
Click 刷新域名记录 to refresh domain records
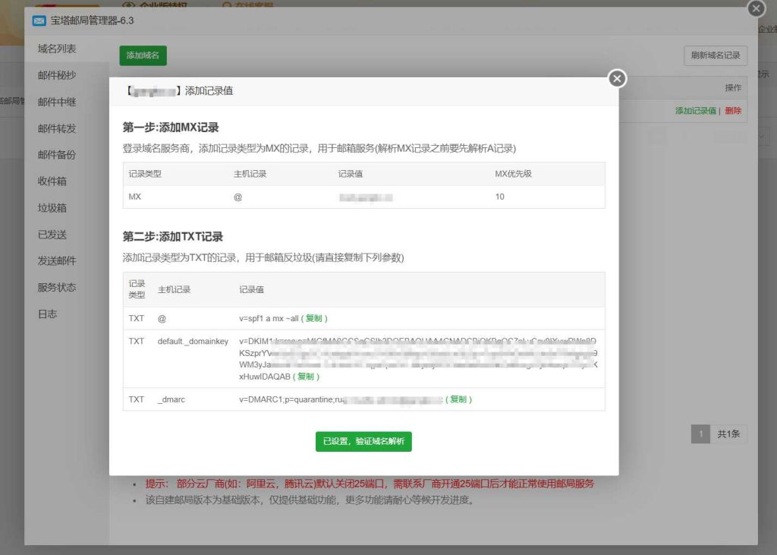click(716, 55)
